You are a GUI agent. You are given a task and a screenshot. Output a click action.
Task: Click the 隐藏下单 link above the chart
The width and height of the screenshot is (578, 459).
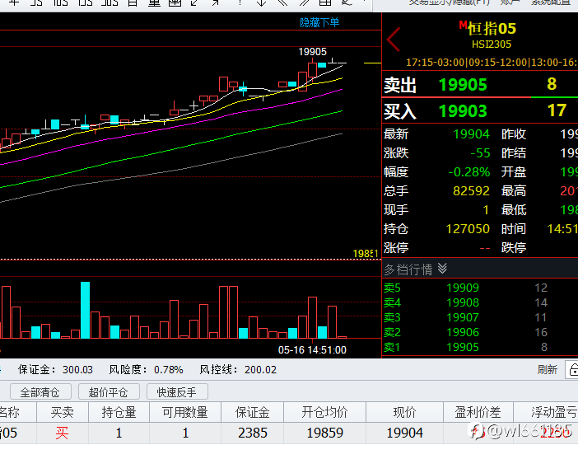(x=319, y=22)
